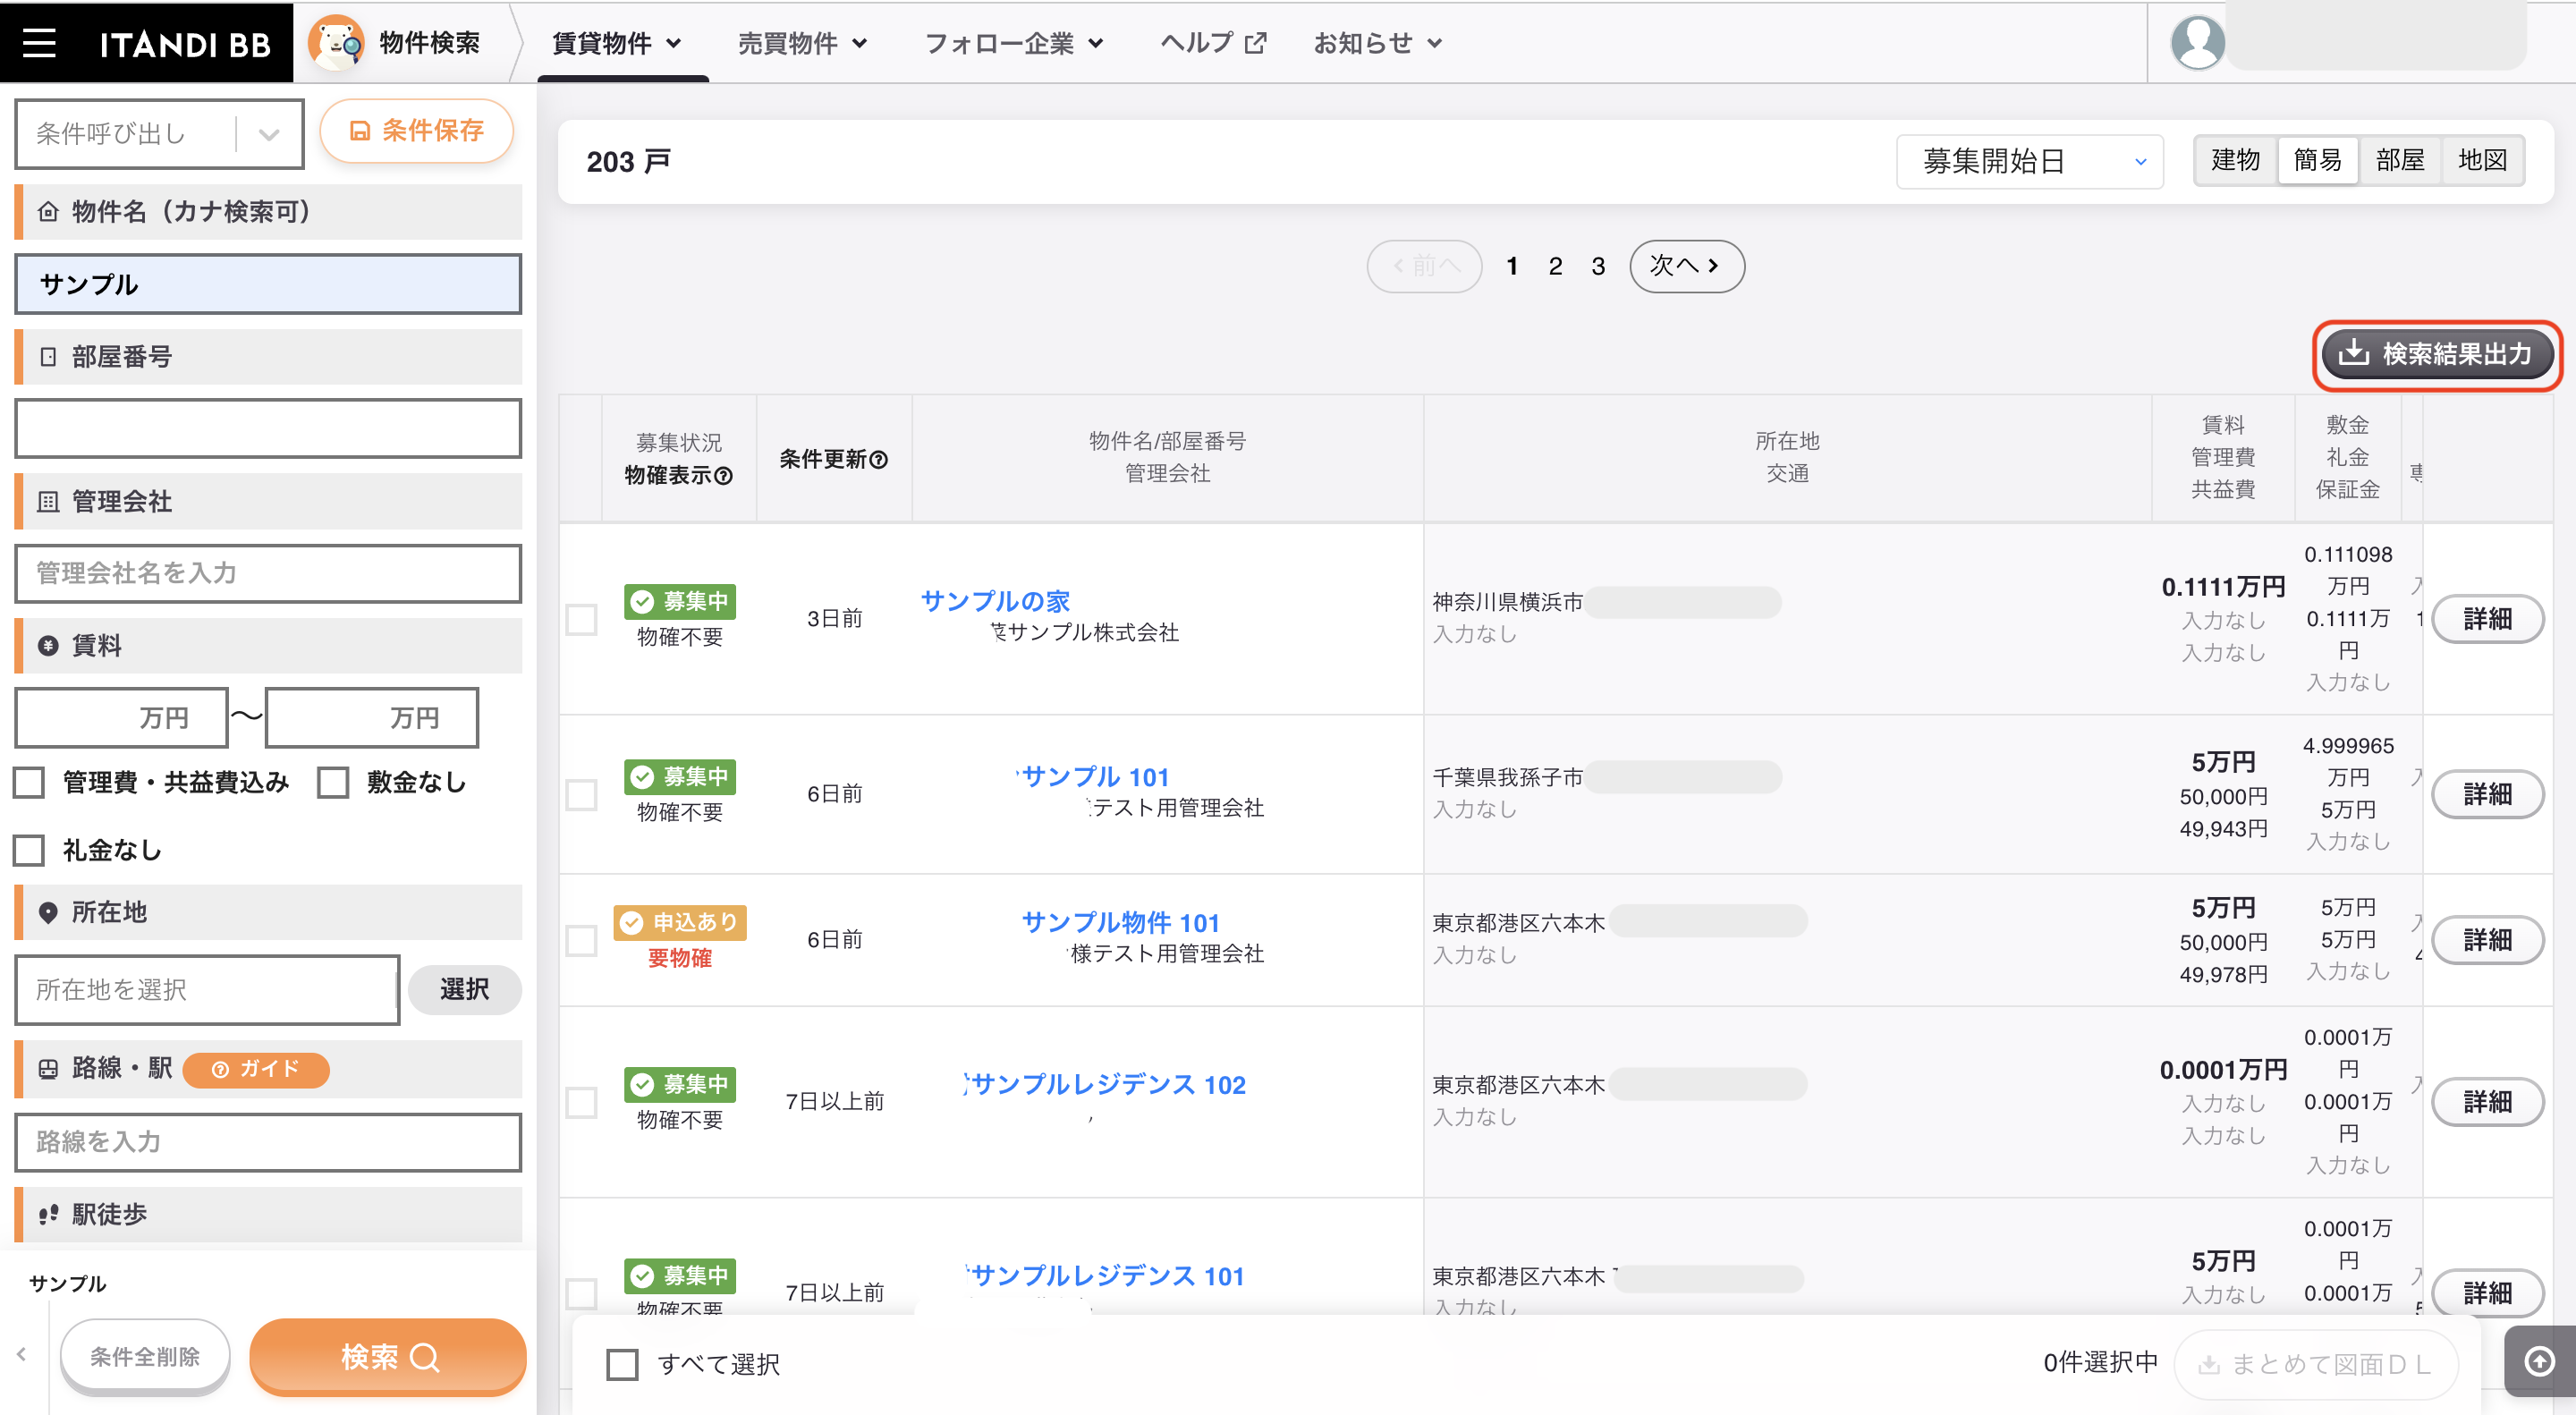The image size is (2576, 1415).
Task: Focus the maximum rent 万円 field
Action: tap(372, 717)
